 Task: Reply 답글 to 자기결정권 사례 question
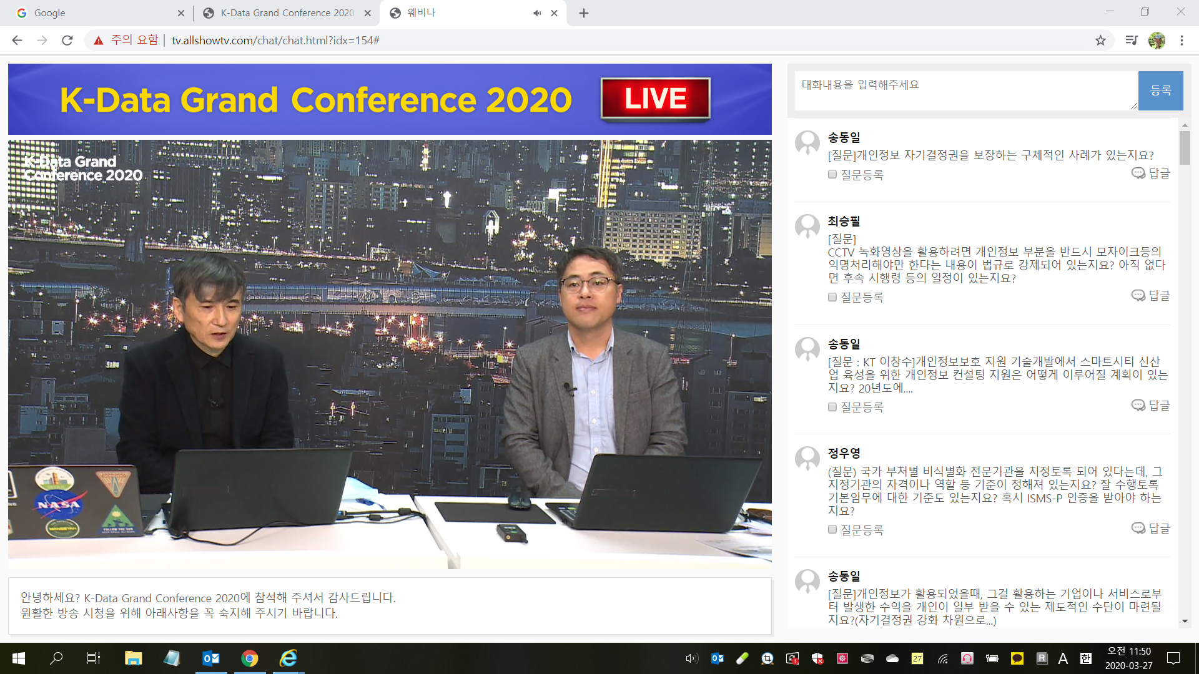1151,173
